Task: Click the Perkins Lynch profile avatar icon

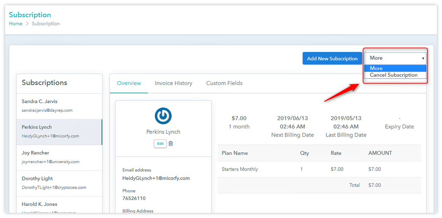Action: point(163,116)
